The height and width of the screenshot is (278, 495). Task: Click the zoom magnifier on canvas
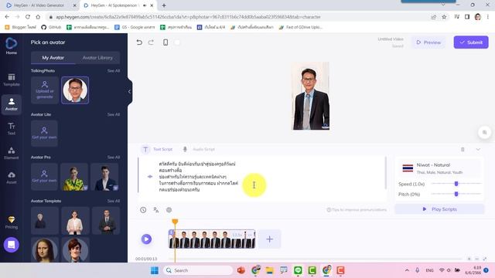click(x=485, y=132)
